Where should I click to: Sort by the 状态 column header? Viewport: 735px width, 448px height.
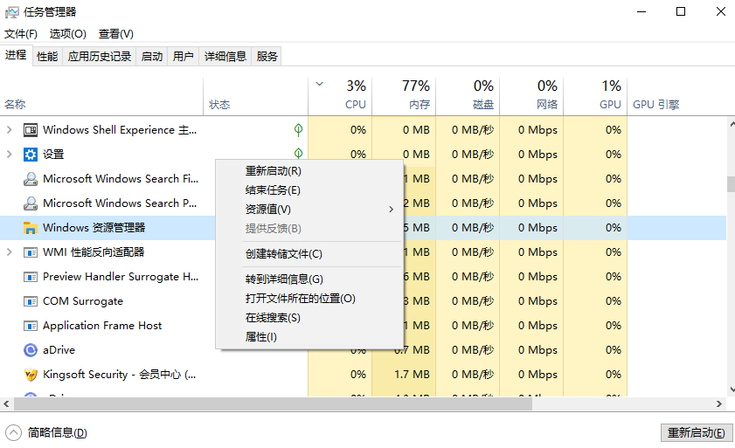(255, 96)
